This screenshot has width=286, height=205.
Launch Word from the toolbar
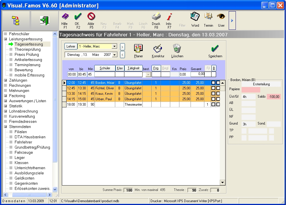[x=195, y=17]
